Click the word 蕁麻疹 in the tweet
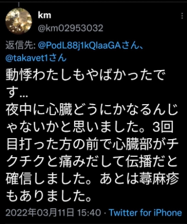Image resolution: width=187 pixels, height=224 pixels. coord(159,179)
